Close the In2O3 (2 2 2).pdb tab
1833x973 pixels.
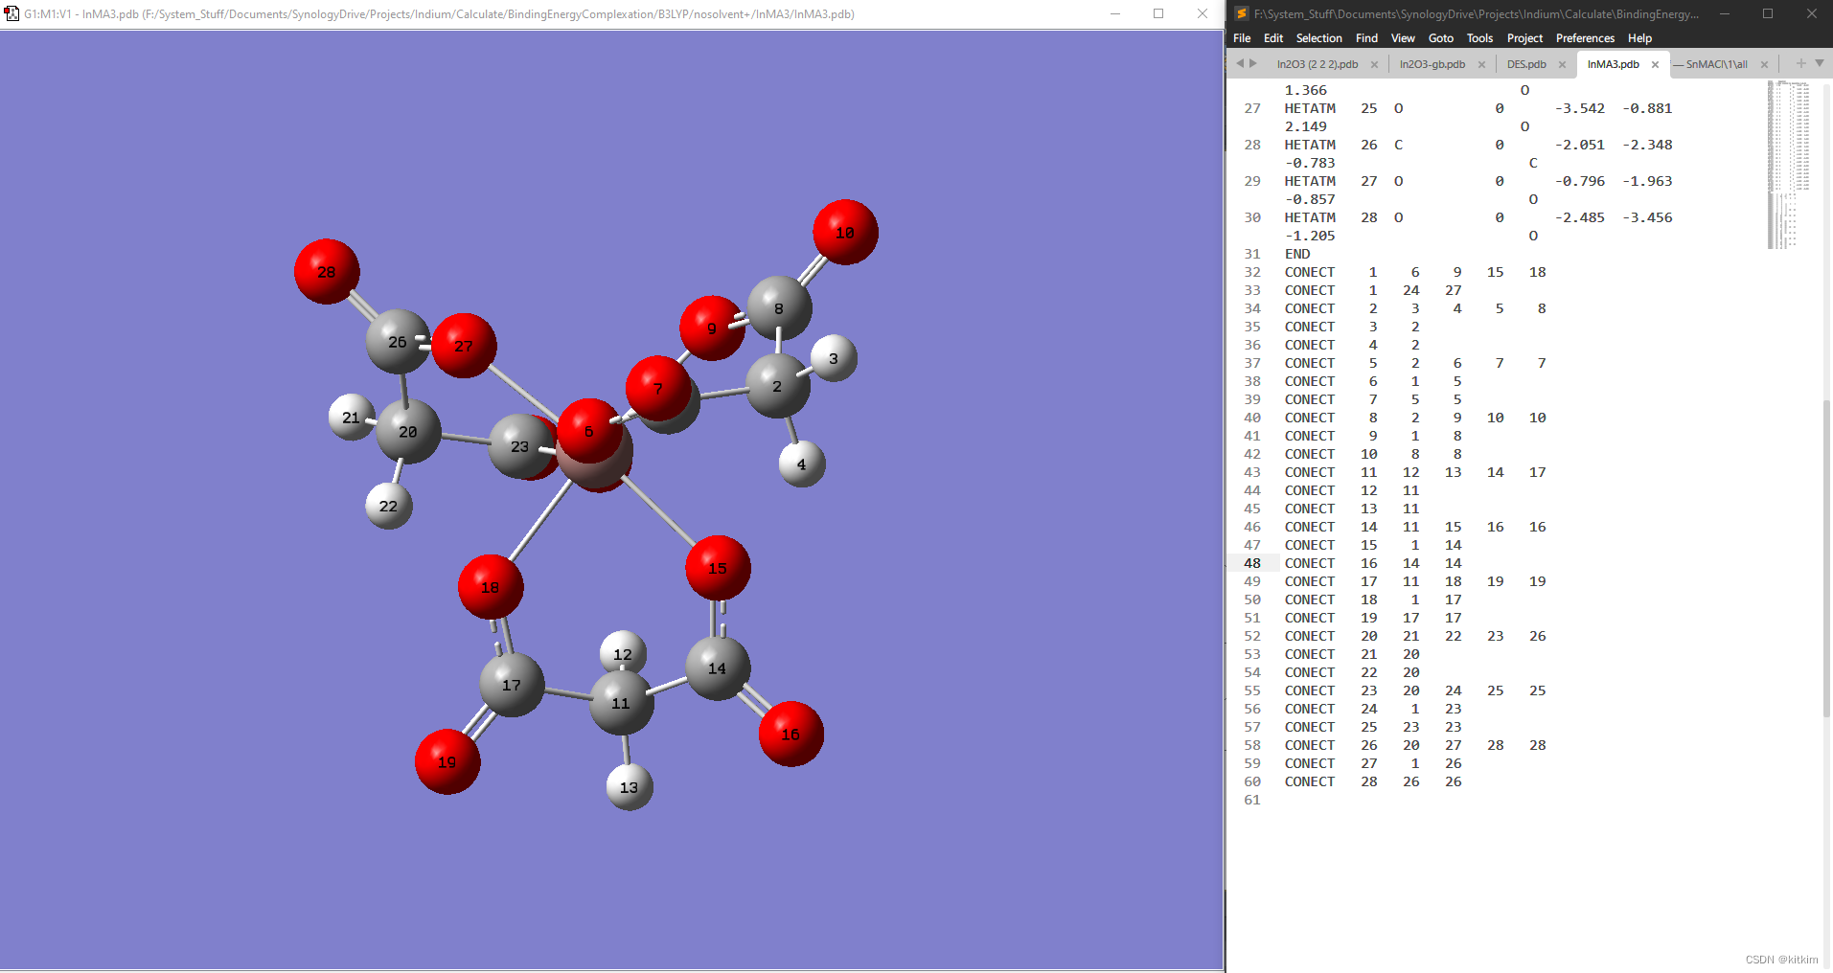coord(1374,65)
